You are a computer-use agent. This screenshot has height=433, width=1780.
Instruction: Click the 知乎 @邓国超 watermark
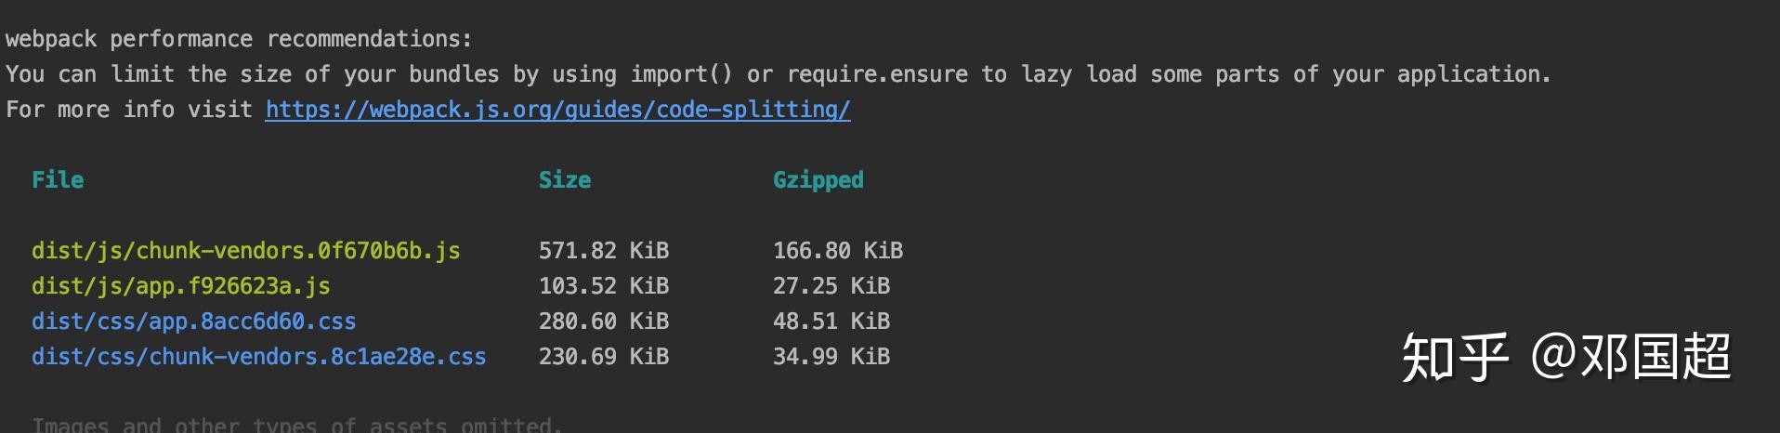(1566, 358)
